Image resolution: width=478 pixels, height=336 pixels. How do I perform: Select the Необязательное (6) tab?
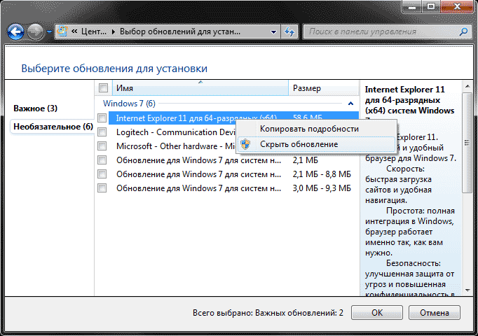pos(53,127)
